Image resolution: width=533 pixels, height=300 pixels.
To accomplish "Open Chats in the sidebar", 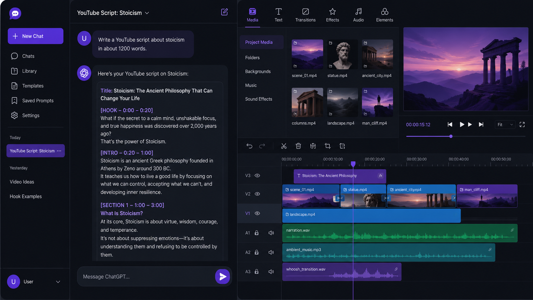I will (x=22, y=56).
